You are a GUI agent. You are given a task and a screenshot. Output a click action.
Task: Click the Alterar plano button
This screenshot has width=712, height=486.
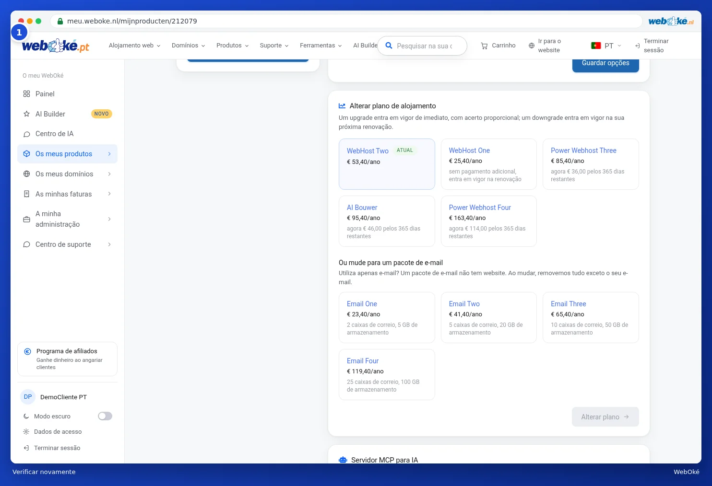pos(605,417)
